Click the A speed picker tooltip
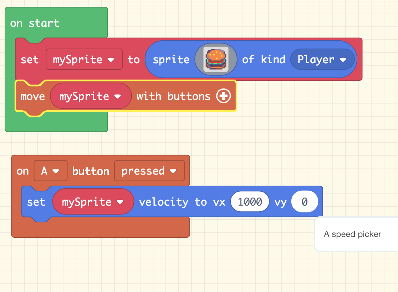 tap(352, 234)
